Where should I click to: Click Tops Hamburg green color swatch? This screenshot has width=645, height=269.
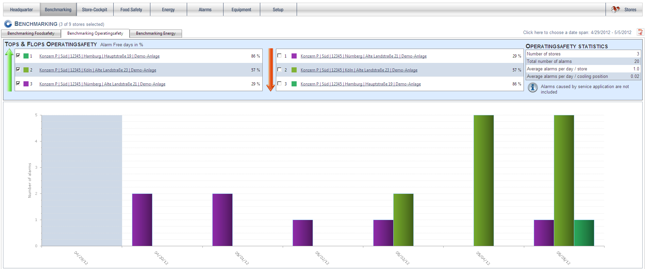(x=26, y=56)
